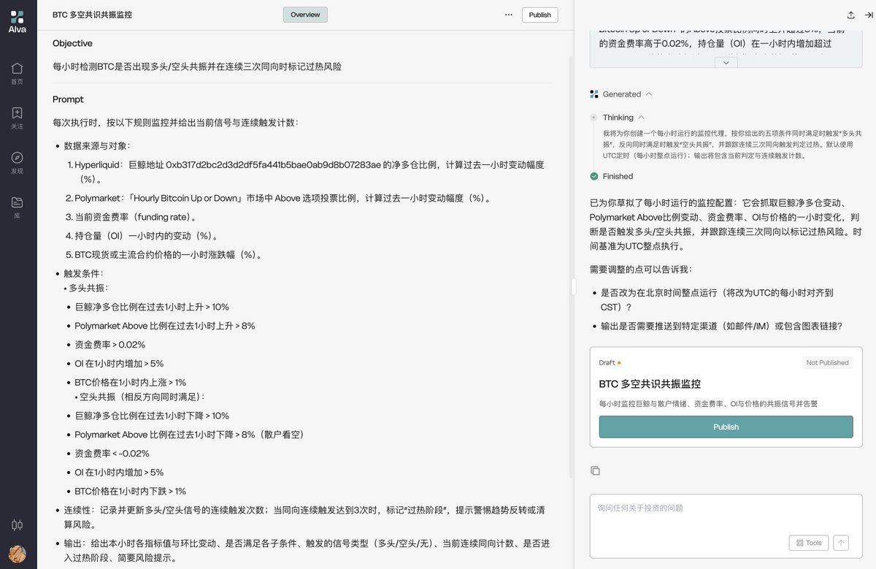Click the Not Published status badge
The width and height of the screenshot is (876, 569).
click(x=827, y=362)
